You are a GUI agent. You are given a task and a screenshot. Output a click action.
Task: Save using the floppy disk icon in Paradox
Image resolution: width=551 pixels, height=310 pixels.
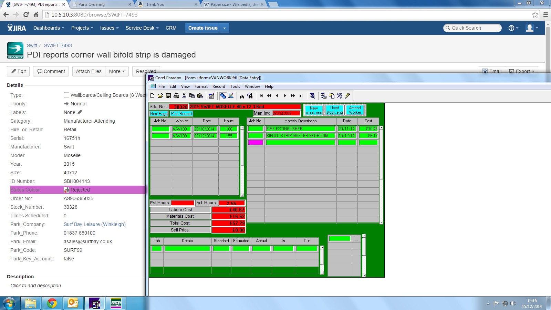(168, 96)
